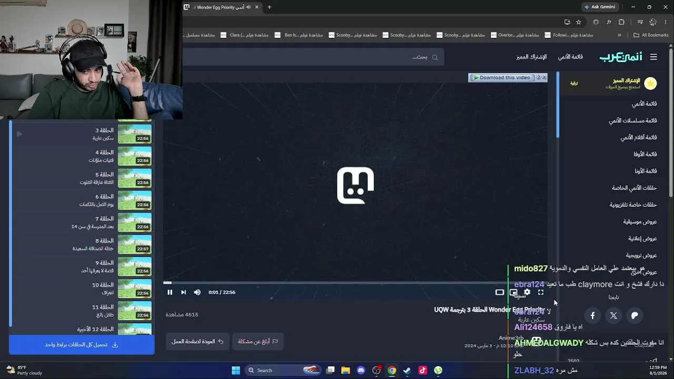Open the قائمة الأنمي header link
This screenshot has height=379, width=674.
coord(570,57)
